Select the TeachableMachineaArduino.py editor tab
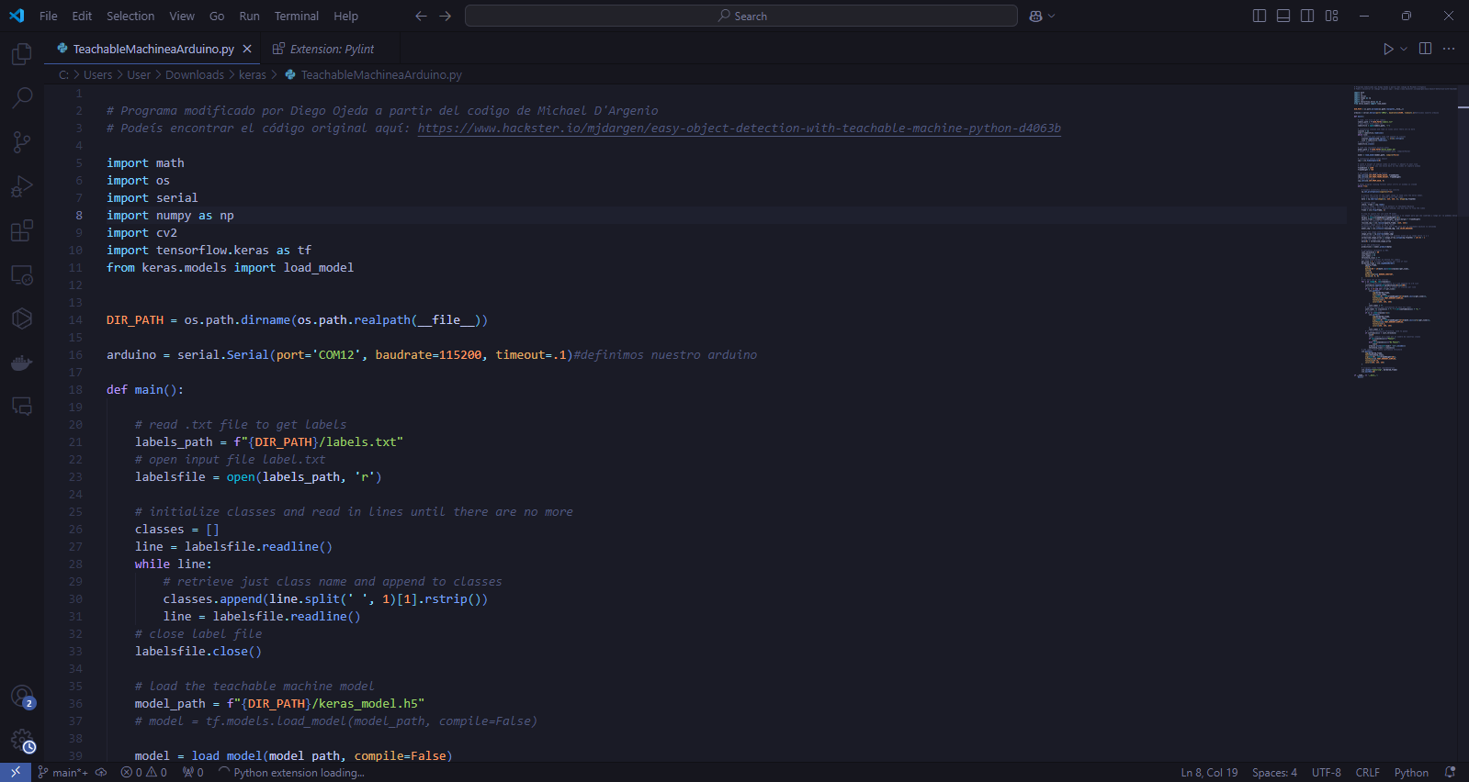This screenshot has width=1469, height=782. click(x=153, y=49)
